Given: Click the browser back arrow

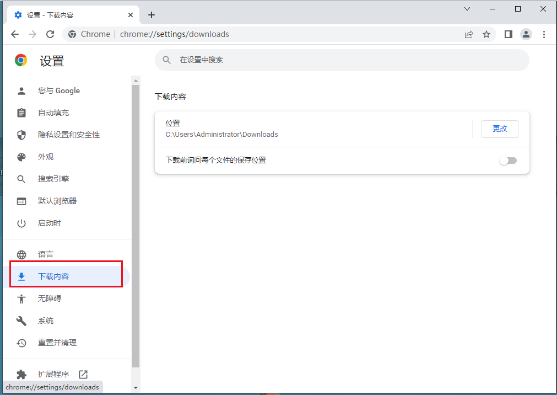Looking at the screenshot, I should [x=15, y=34].
